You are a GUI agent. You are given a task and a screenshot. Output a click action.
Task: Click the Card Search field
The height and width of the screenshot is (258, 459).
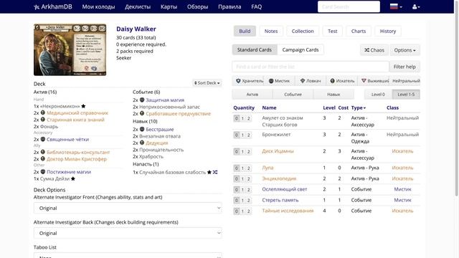coord(349,6)
